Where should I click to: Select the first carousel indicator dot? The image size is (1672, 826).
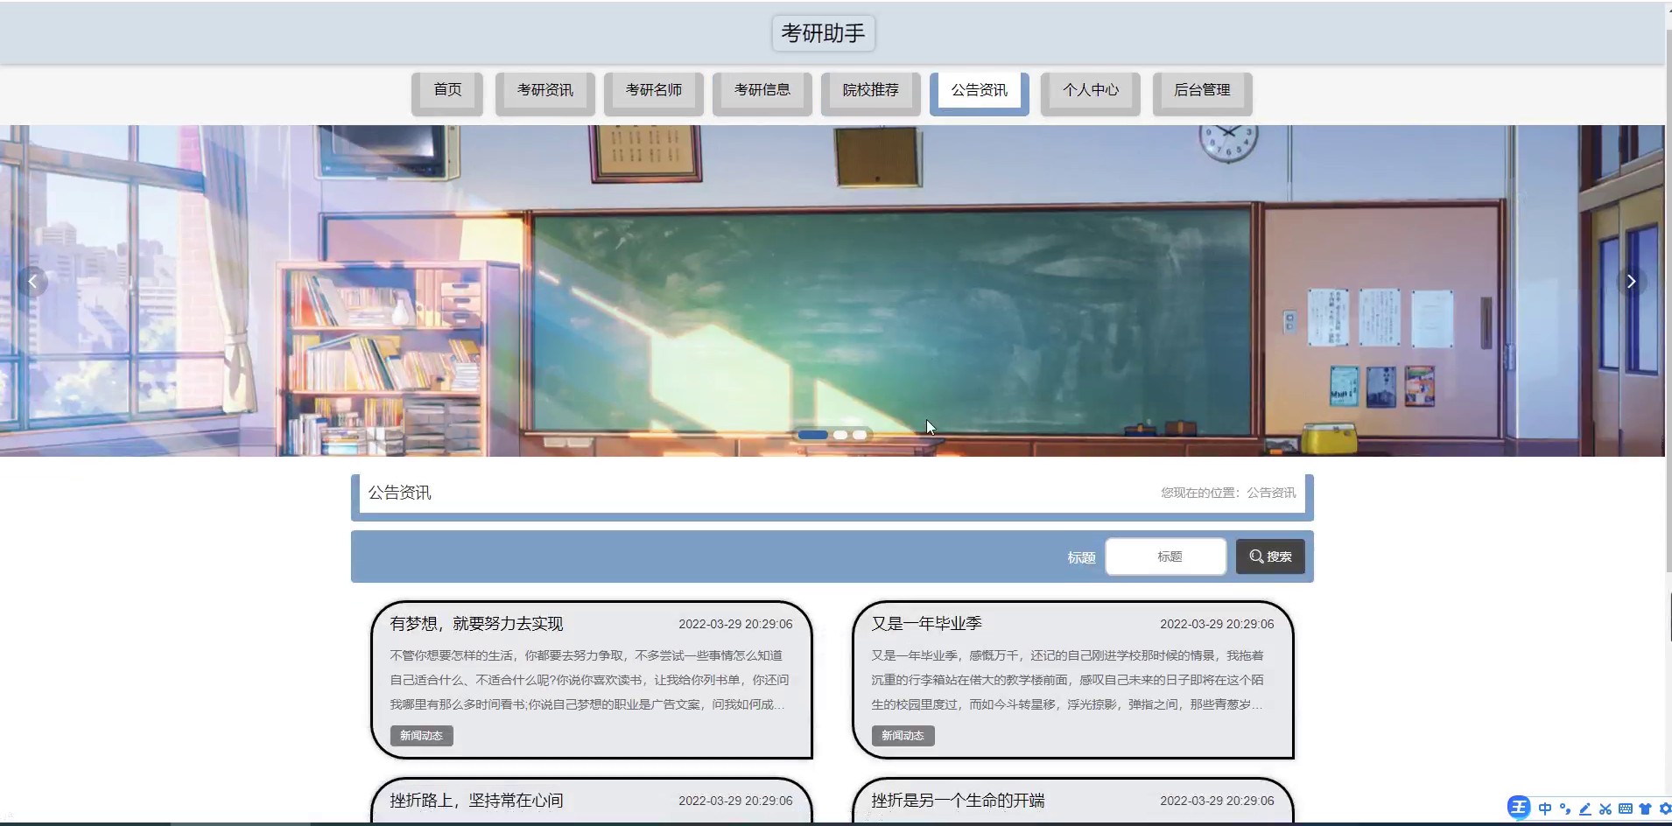pyautogui.click(x=812, y=435)
